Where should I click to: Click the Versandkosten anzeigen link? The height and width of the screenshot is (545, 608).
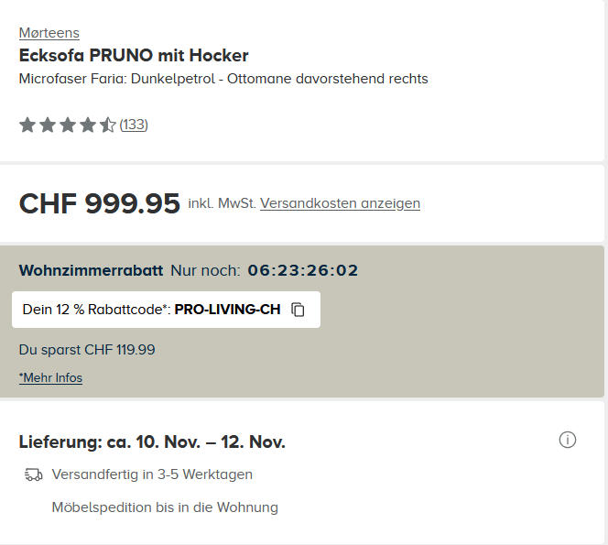(340, 203)
